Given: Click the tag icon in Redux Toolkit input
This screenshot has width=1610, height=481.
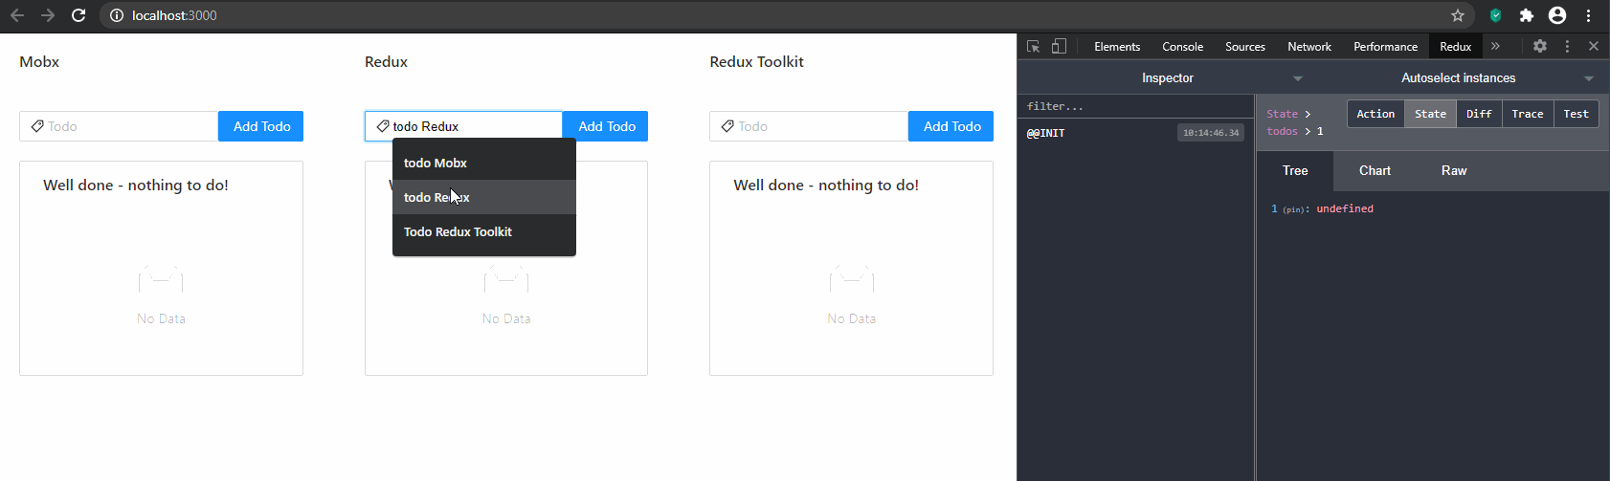Looking at the screenshot, I should [x=727, y=126].
